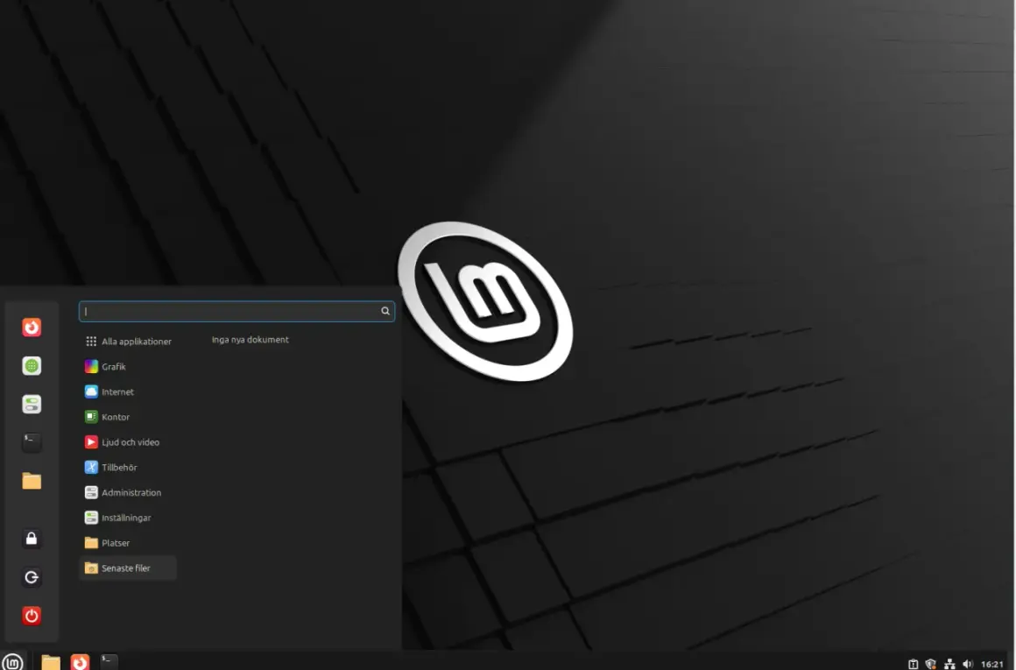Open Files folder from the favorites sidebar
1016x670 pixels.
tap(32, 481)
